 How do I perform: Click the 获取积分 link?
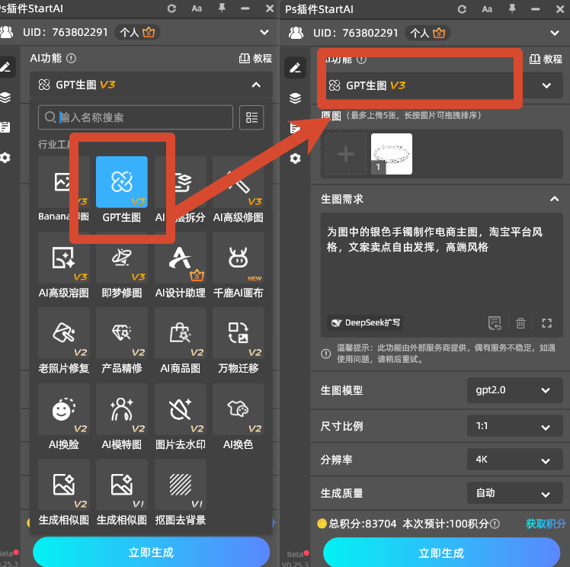coord(546,524)
